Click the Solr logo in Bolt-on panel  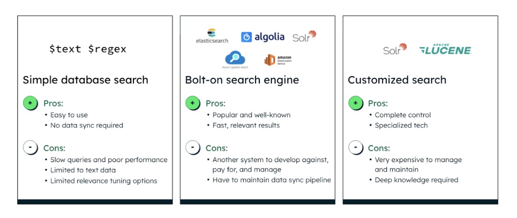[304, 36]
